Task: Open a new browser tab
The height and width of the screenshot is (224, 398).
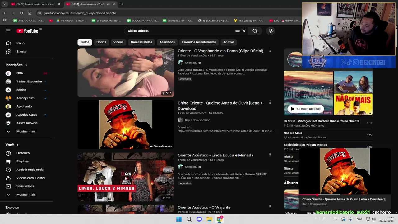Action: pos(122,4)
